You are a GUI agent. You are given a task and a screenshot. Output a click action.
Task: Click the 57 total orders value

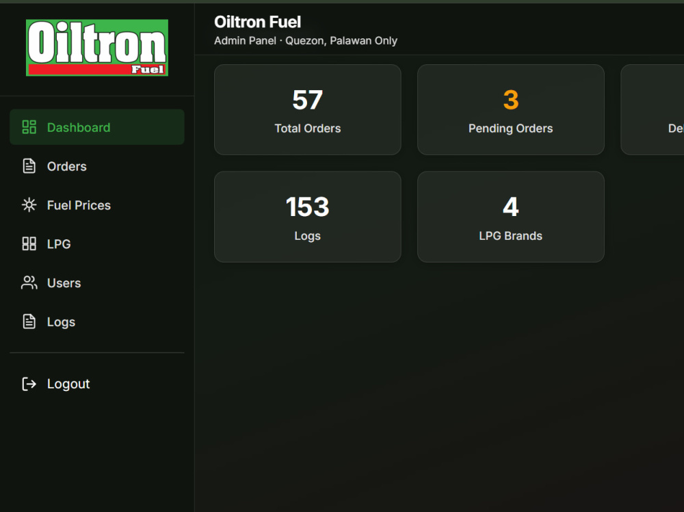[x=308, y=100]
